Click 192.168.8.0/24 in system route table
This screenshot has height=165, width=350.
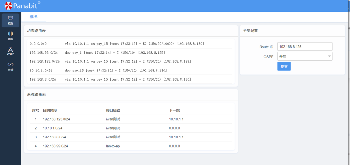tap(54, 137)
